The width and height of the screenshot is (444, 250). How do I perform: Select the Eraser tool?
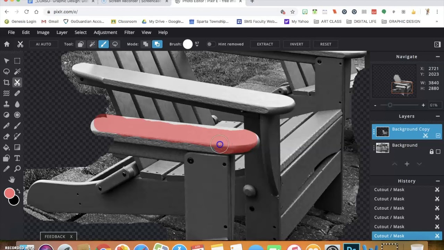[6, 136]
